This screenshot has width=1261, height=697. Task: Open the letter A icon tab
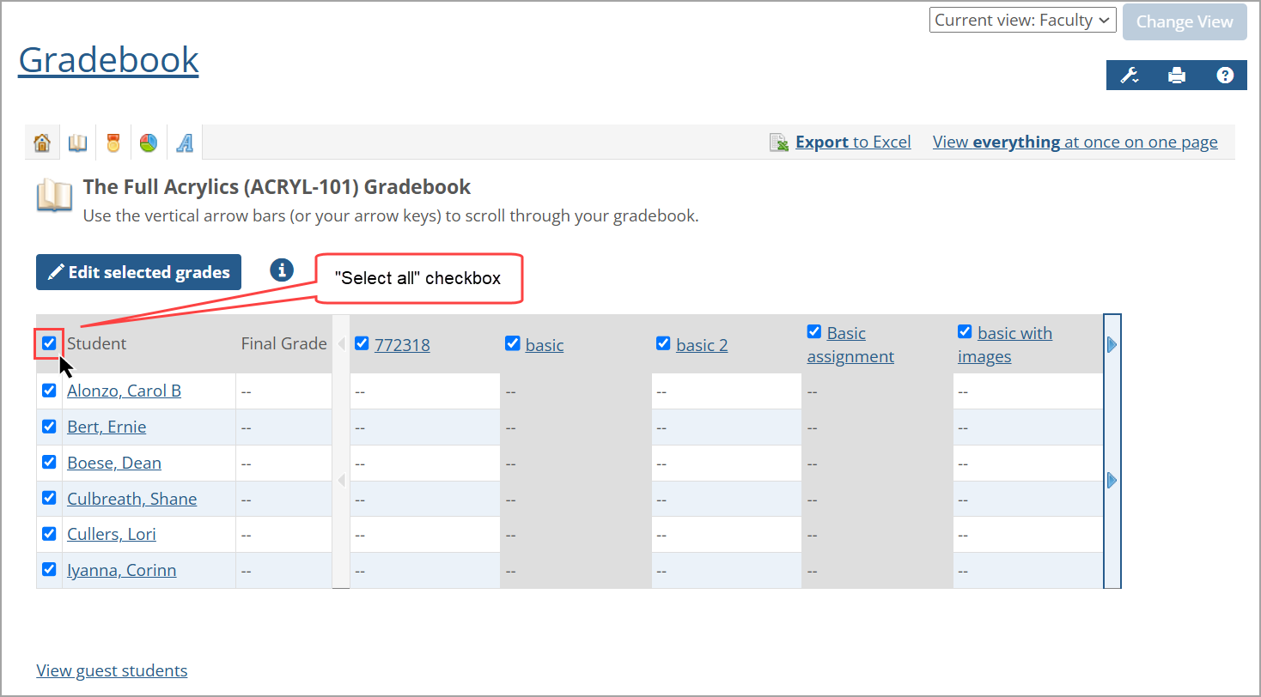(x=185, y=142)
